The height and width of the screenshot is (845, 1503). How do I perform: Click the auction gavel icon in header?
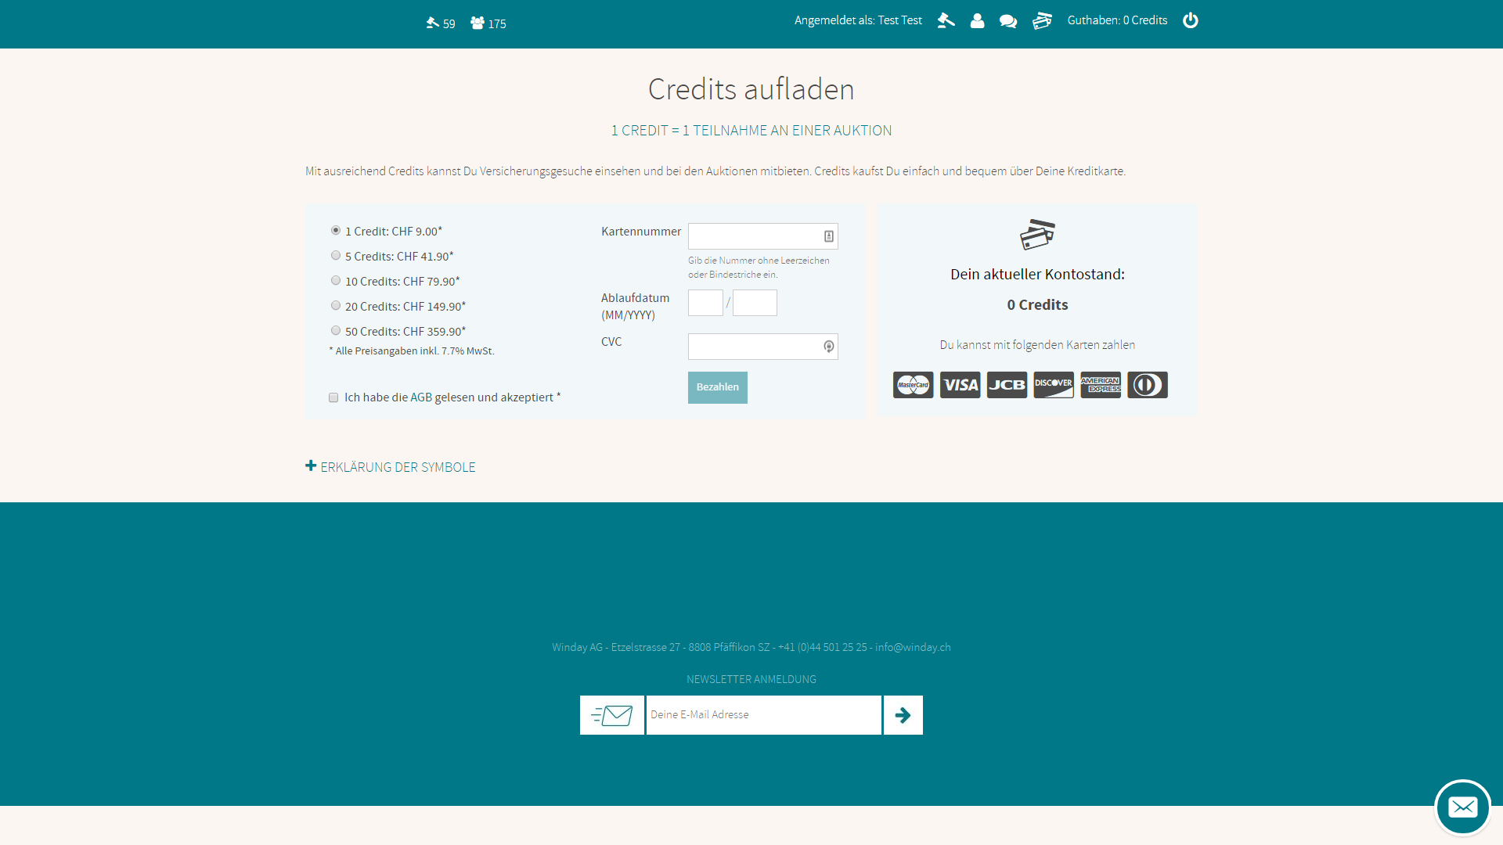point(946,21)
